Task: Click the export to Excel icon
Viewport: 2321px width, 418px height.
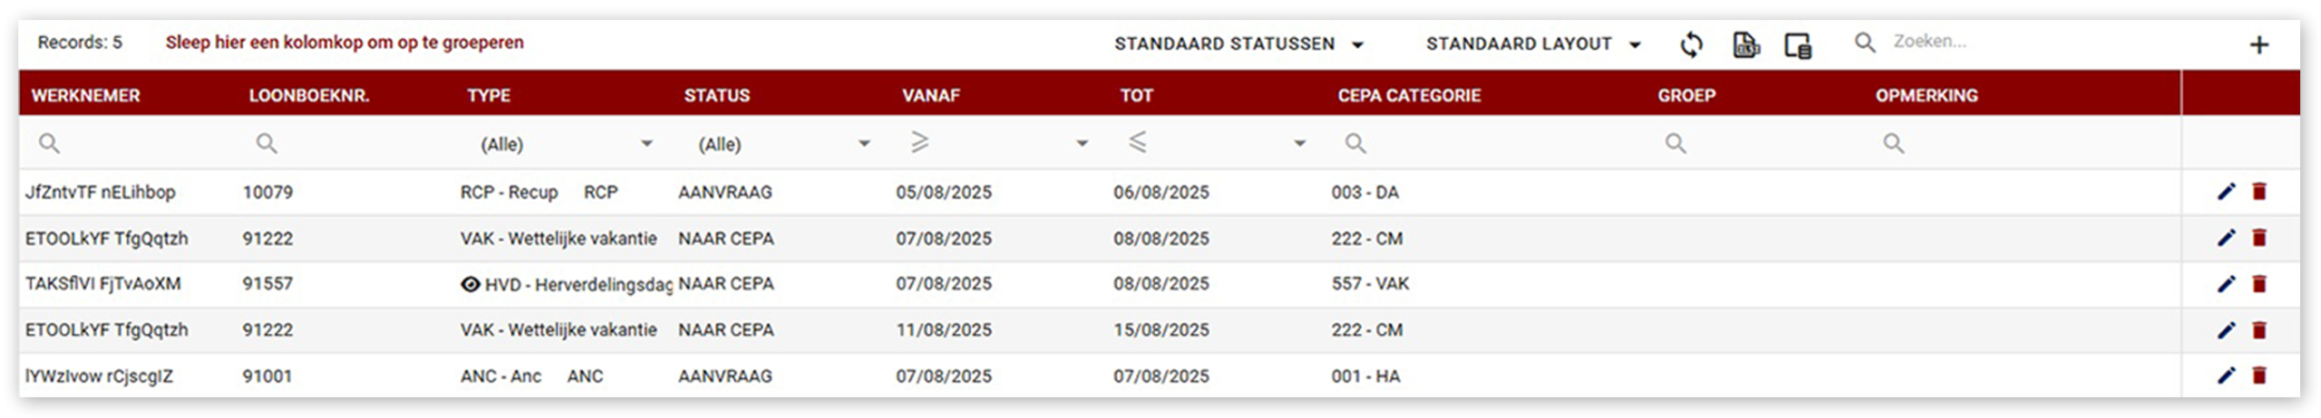Action: [1745, 44]
